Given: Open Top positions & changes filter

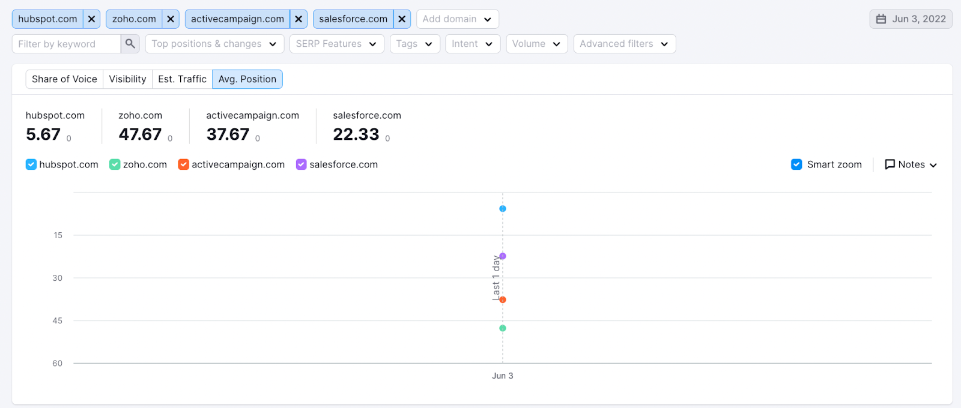Looking at the screenshot, I should [214, 44].
